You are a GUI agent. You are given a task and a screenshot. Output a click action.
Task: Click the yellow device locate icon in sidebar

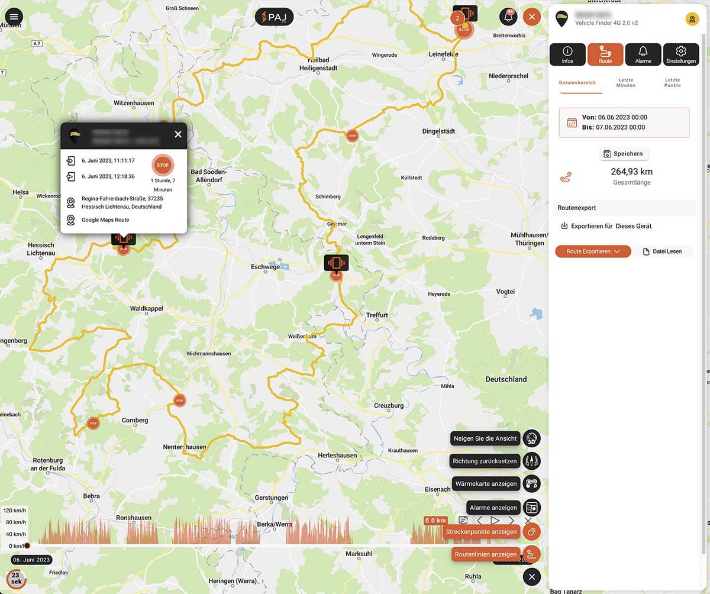pyautogui.click(x=691, y=19)
